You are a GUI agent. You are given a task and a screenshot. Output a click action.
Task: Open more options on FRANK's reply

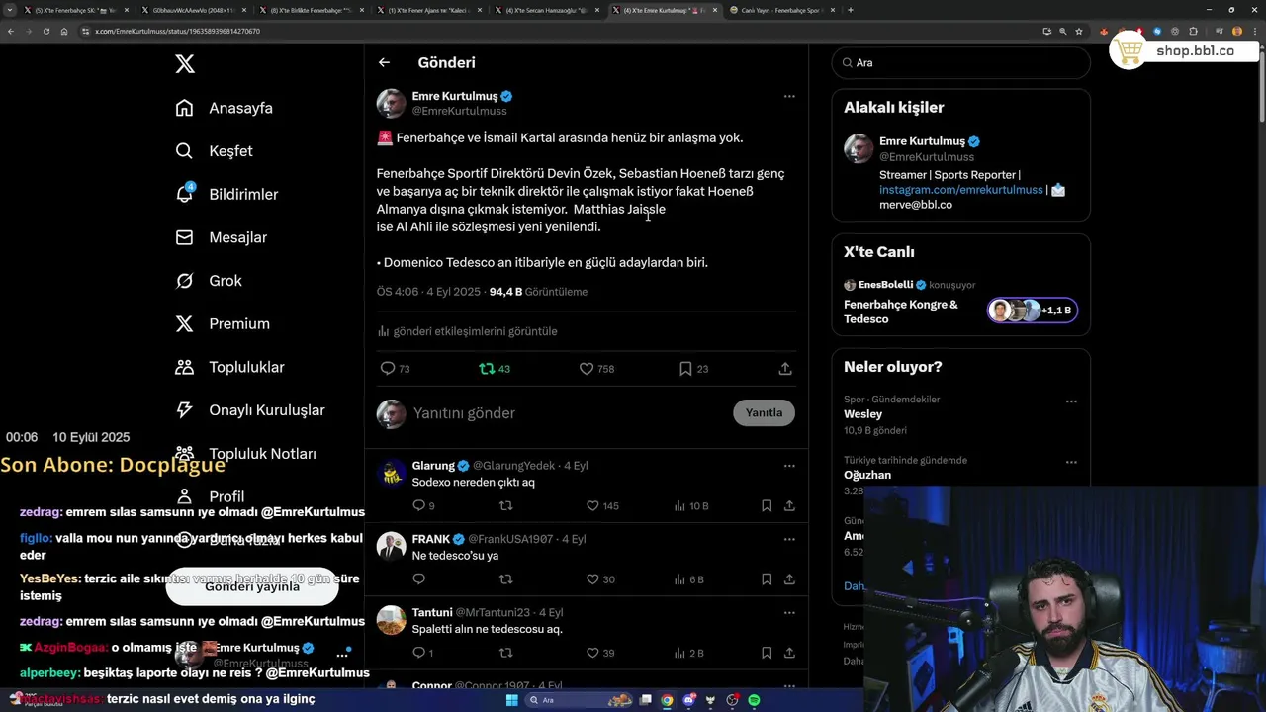[x=789, y=539]
